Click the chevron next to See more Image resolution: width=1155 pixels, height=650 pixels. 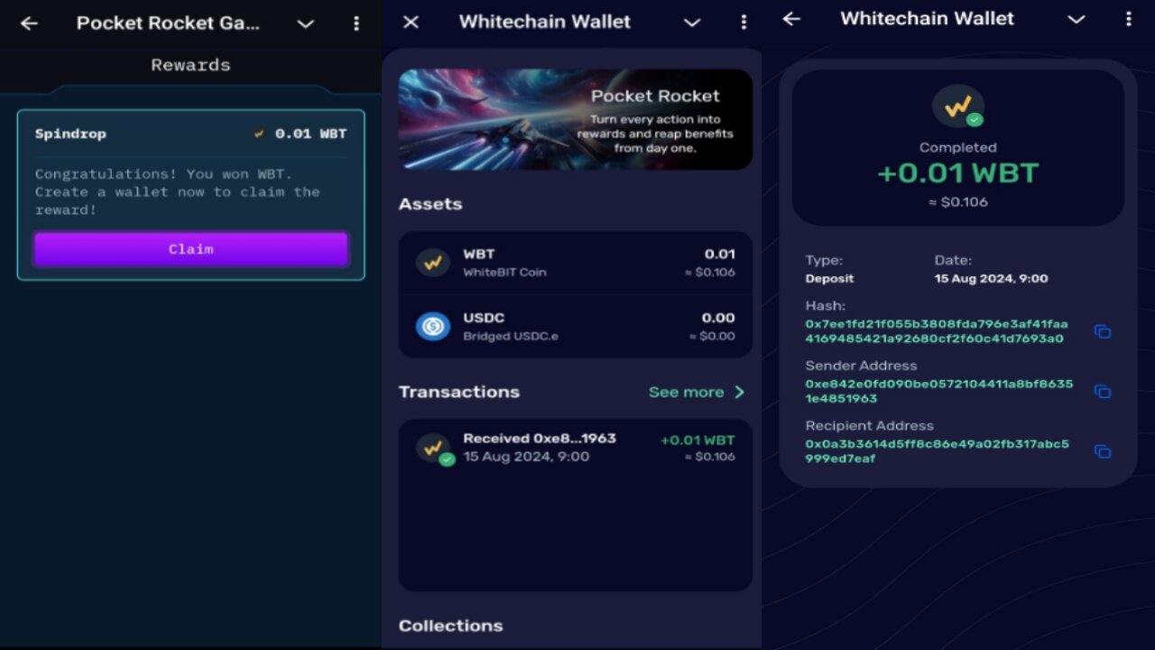point(739,392)
